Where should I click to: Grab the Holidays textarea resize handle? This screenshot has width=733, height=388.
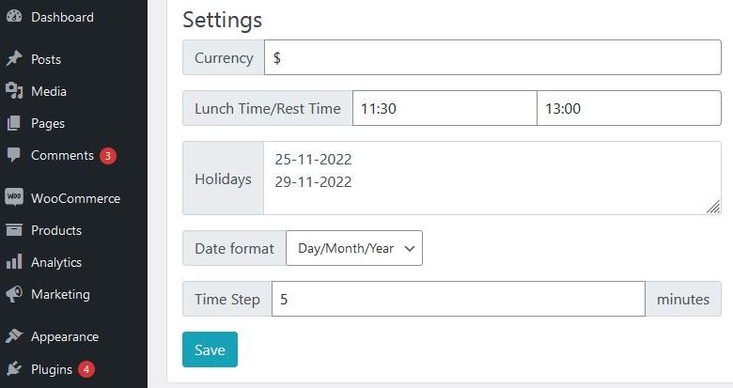(713, 207)
